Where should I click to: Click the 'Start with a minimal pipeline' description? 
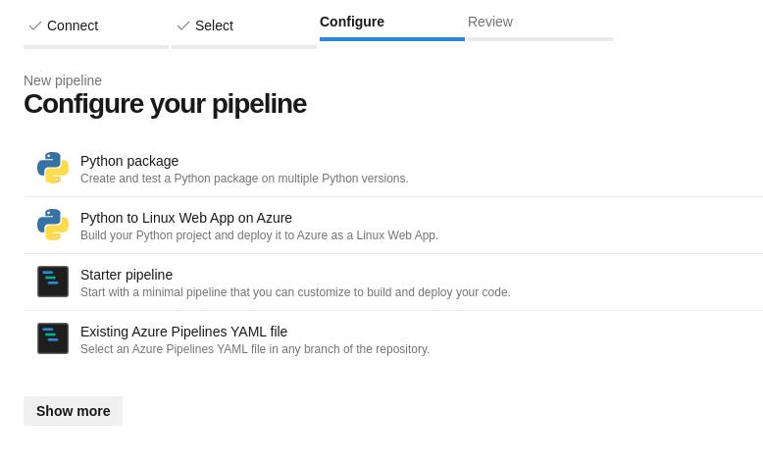295,292
